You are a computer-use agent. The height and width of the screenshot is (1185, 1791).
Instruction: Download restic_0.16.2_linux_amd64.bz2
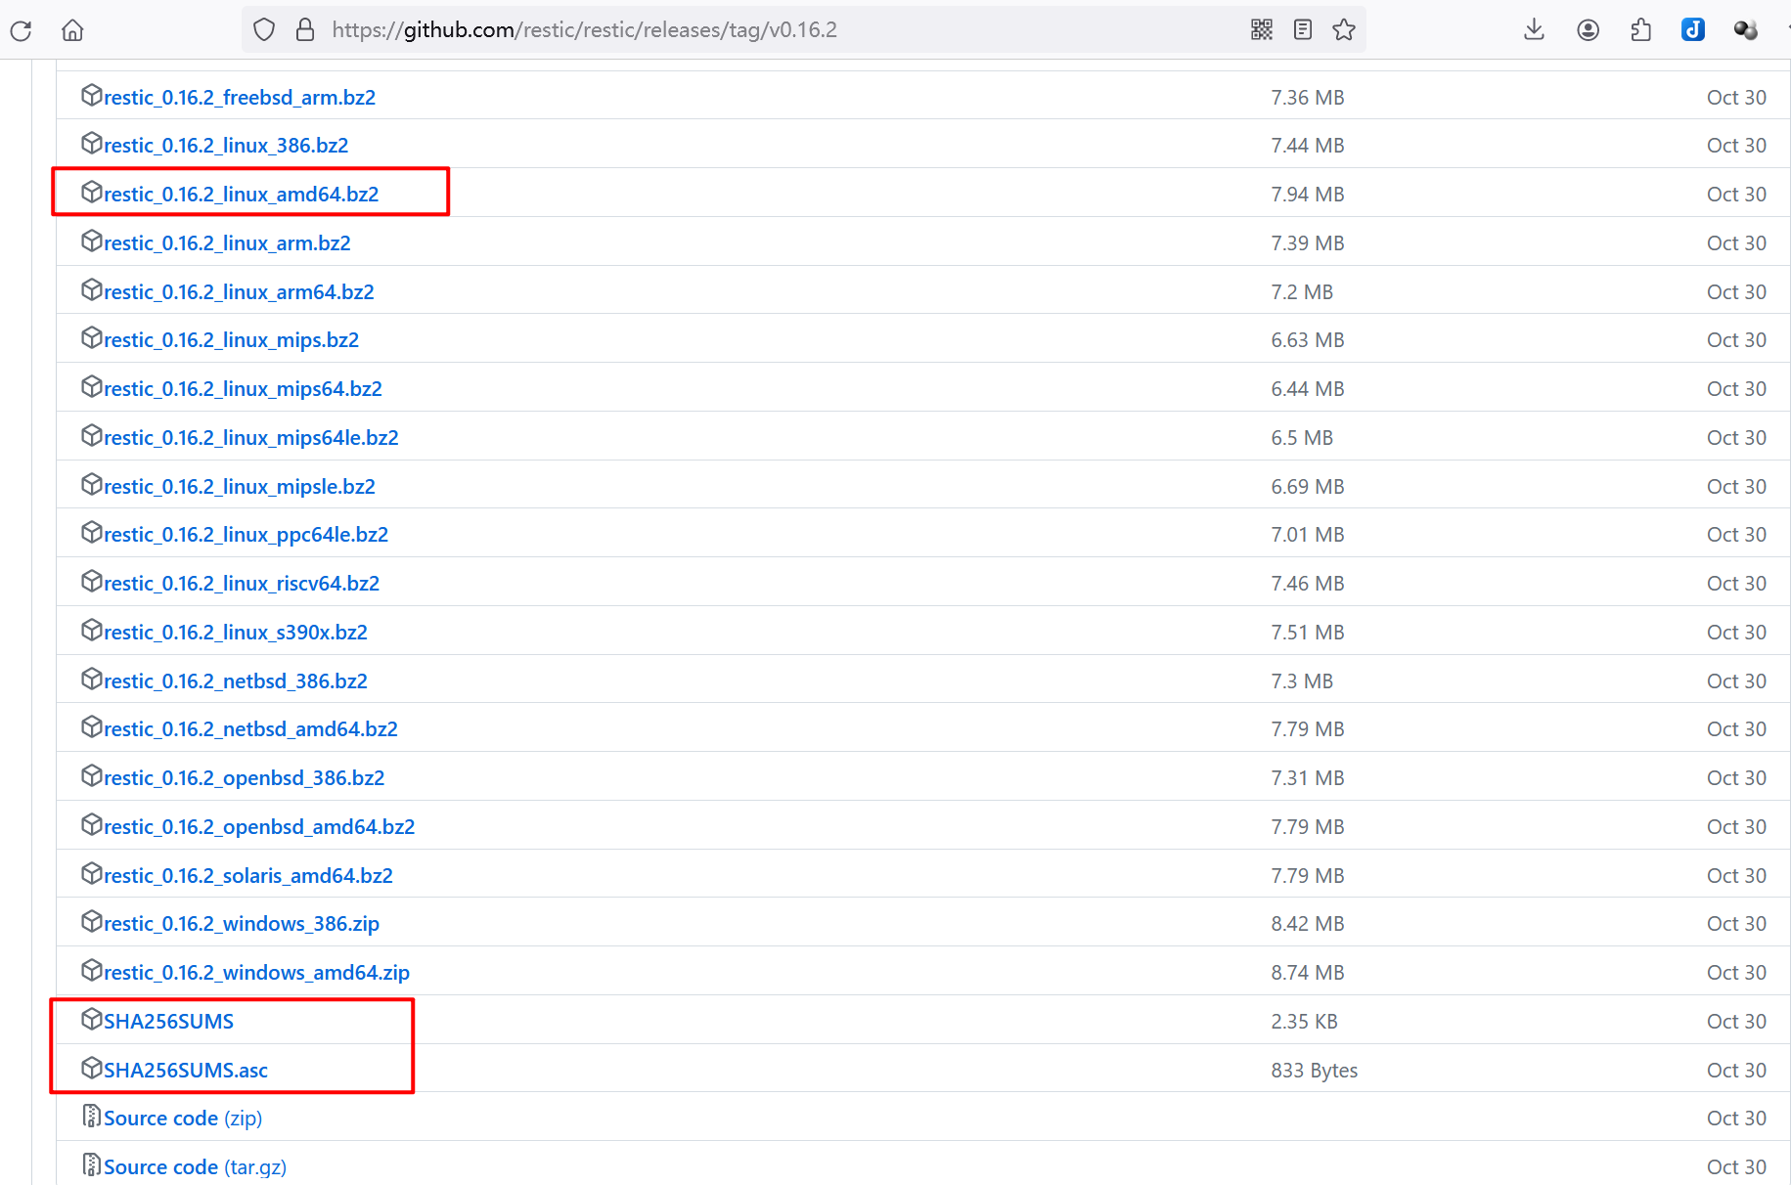click(x=242, y=195)
